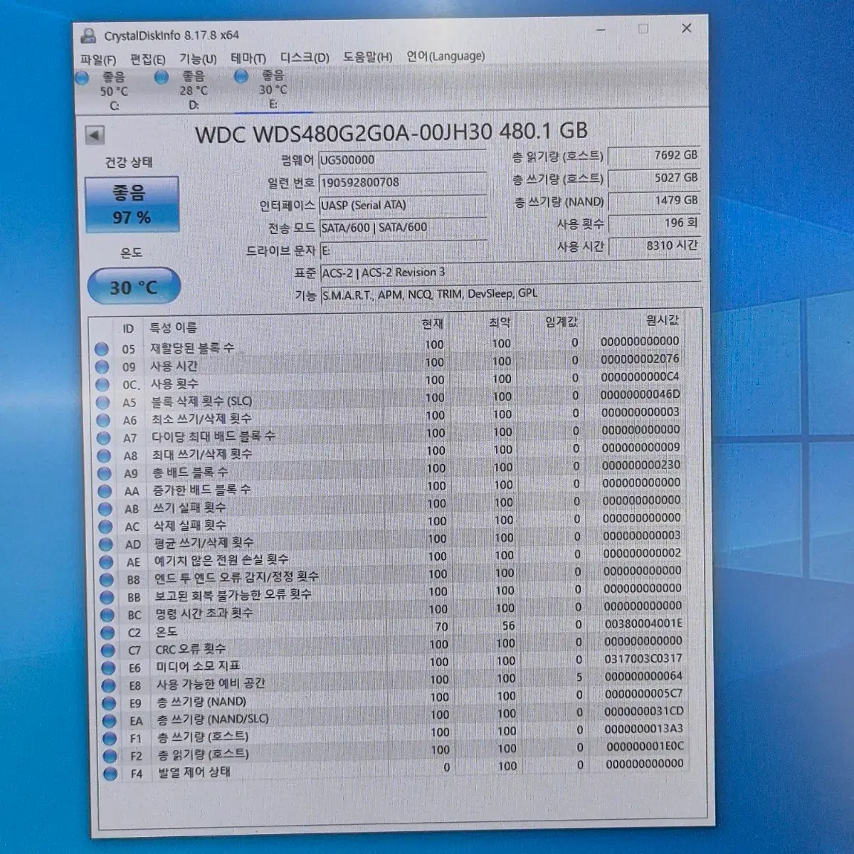
Task: Click the status icon for attribute A5
Action: tap(103, 402)
